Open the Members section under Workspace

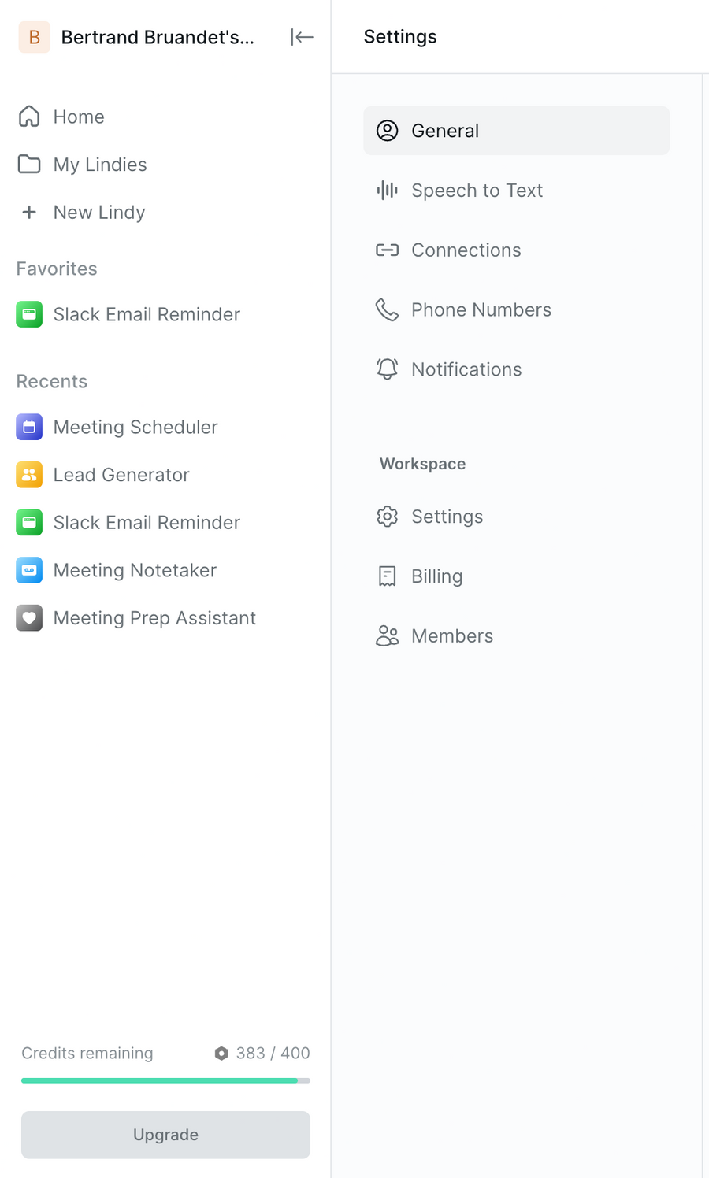point(452,635)
